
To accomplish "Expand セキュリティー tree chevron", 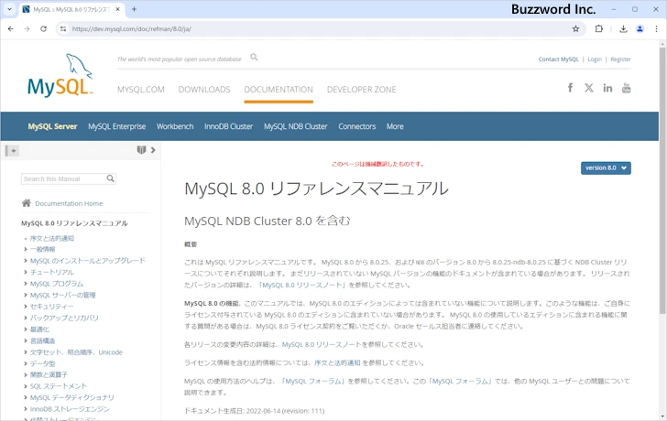I will coord(26,307).
